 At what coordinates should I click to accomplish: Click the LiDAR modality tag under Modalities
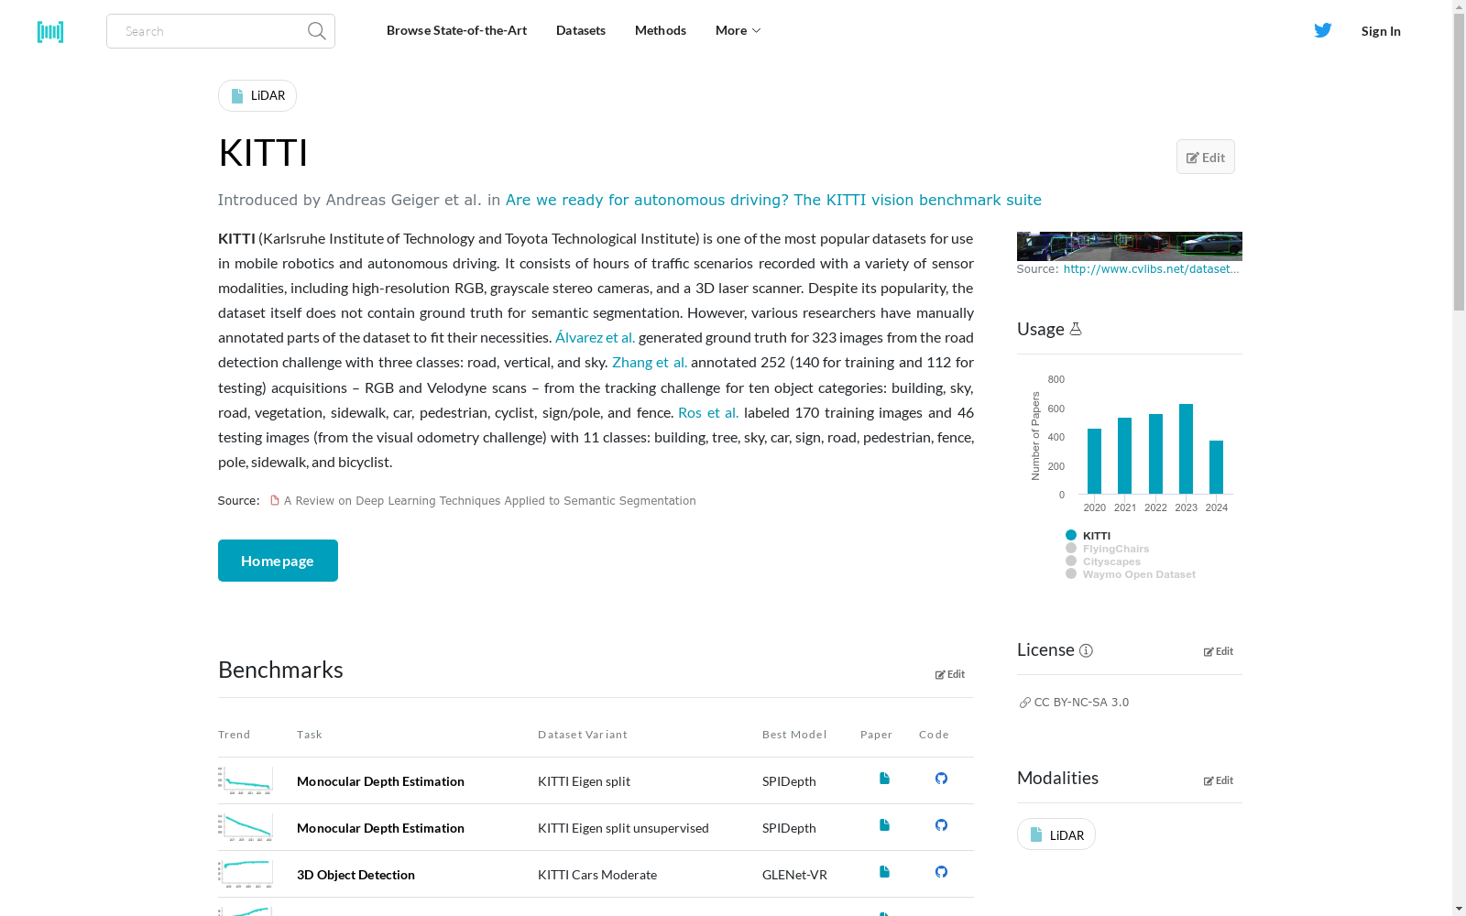(x=1056, y=834)
